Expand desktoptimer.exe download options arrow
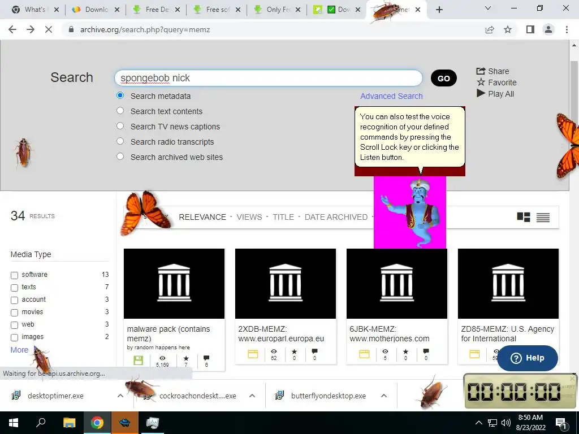This screenshot has width=579, height=434. pos(120,396)
